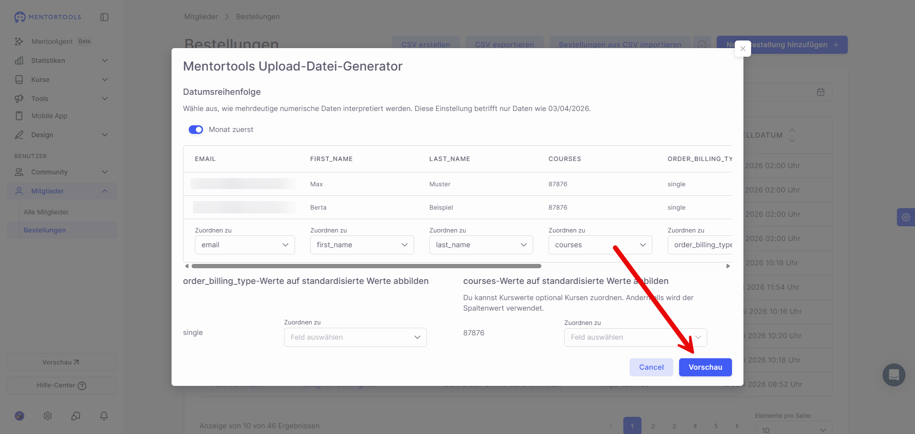915x434 pixels.
Task: Click the FIRST_NAME column header
Action: point(332,159)
